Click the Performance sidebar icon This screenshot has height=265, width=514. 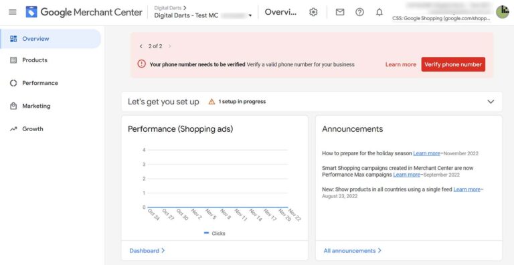click(x=13, y=83)
